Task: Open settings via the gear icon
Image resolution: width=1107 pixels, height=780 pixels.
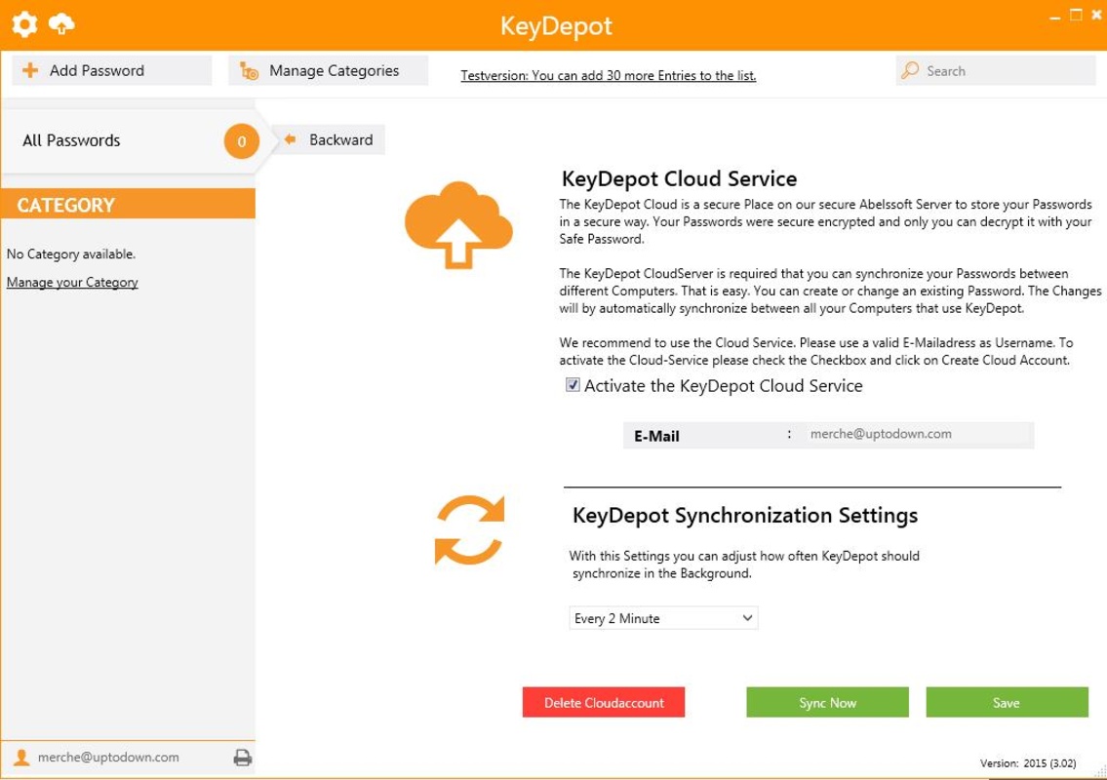Action: 24,22
